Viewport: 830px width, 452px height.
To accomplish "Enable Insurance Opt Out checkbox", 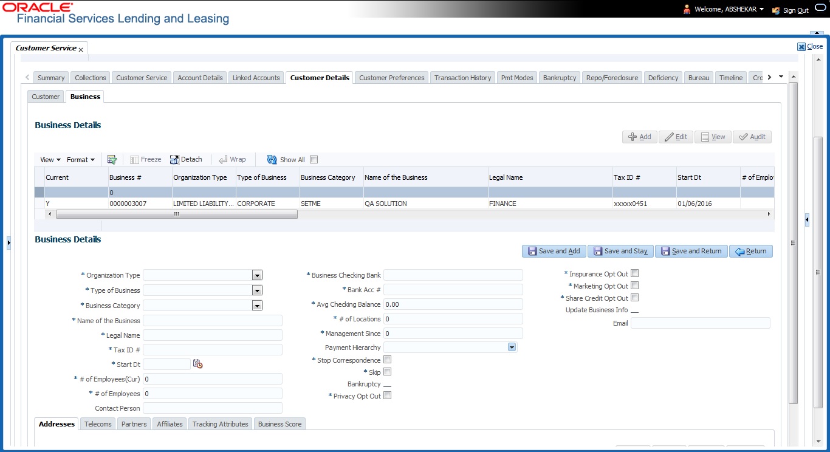I will [x=635, y=273].
